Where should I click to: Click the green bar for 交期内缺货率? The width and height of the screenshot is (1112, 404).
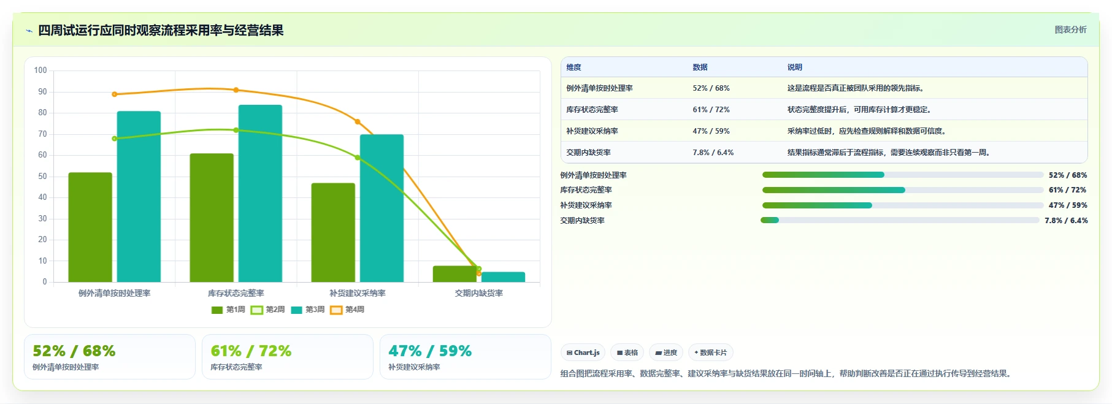[454, 274]
